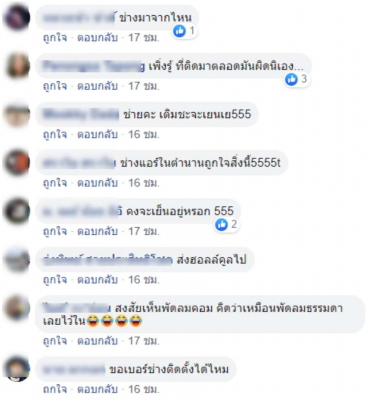
Task: Reply to ขอเบอร์ช่างติดตั้งได้ไหม comment
Action: 98,389
